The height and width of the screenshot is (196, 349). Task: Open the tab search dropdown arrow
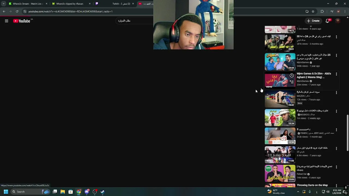click(4, 4)
